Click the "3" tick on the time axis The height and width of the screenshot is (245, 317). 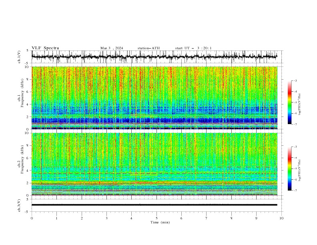[106, 218]
